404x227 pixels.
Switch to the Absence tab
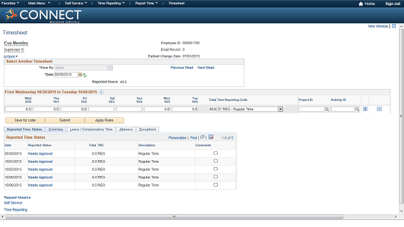click(126, 129)
